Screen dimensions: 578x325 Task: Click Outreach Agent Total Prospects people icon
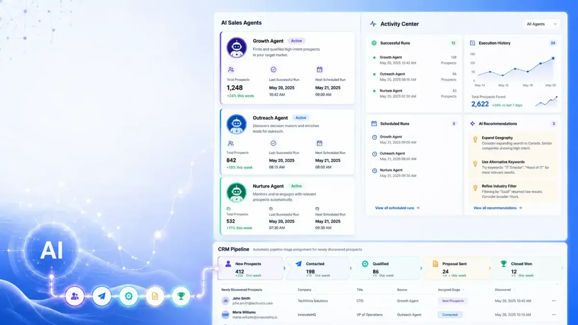click(231, 143)
